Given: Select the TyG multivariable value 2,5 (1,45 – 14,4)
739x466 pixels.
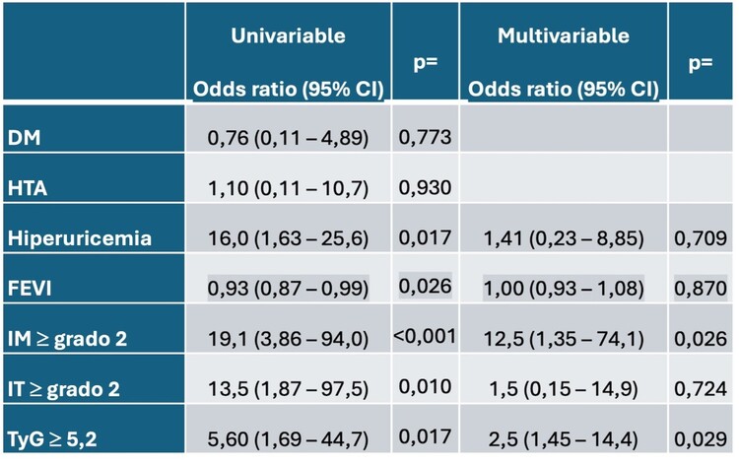Looking at the screenshot, I should [x=563, y=437].
